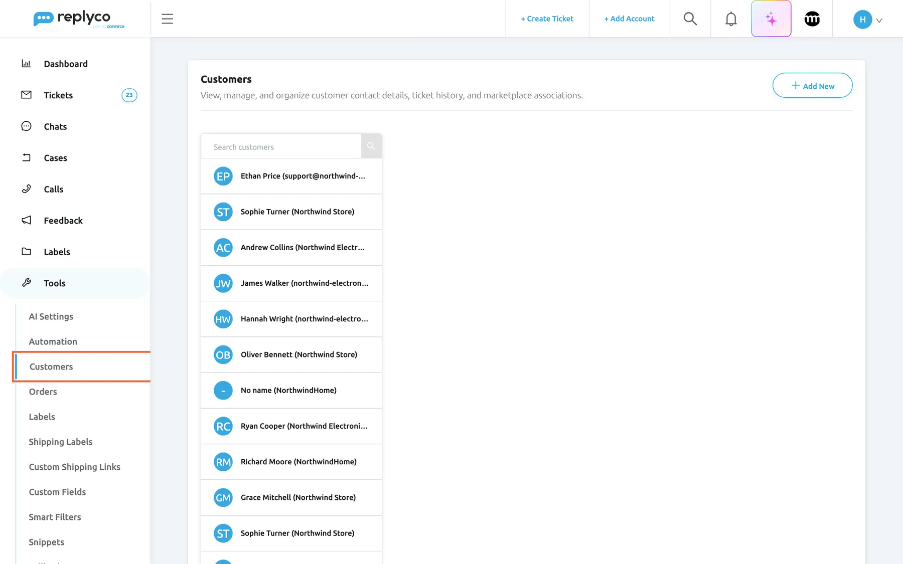Click the Tickets envelope icon
The width and height of the screenshot is (903, 564).
(x=26, y=95)
